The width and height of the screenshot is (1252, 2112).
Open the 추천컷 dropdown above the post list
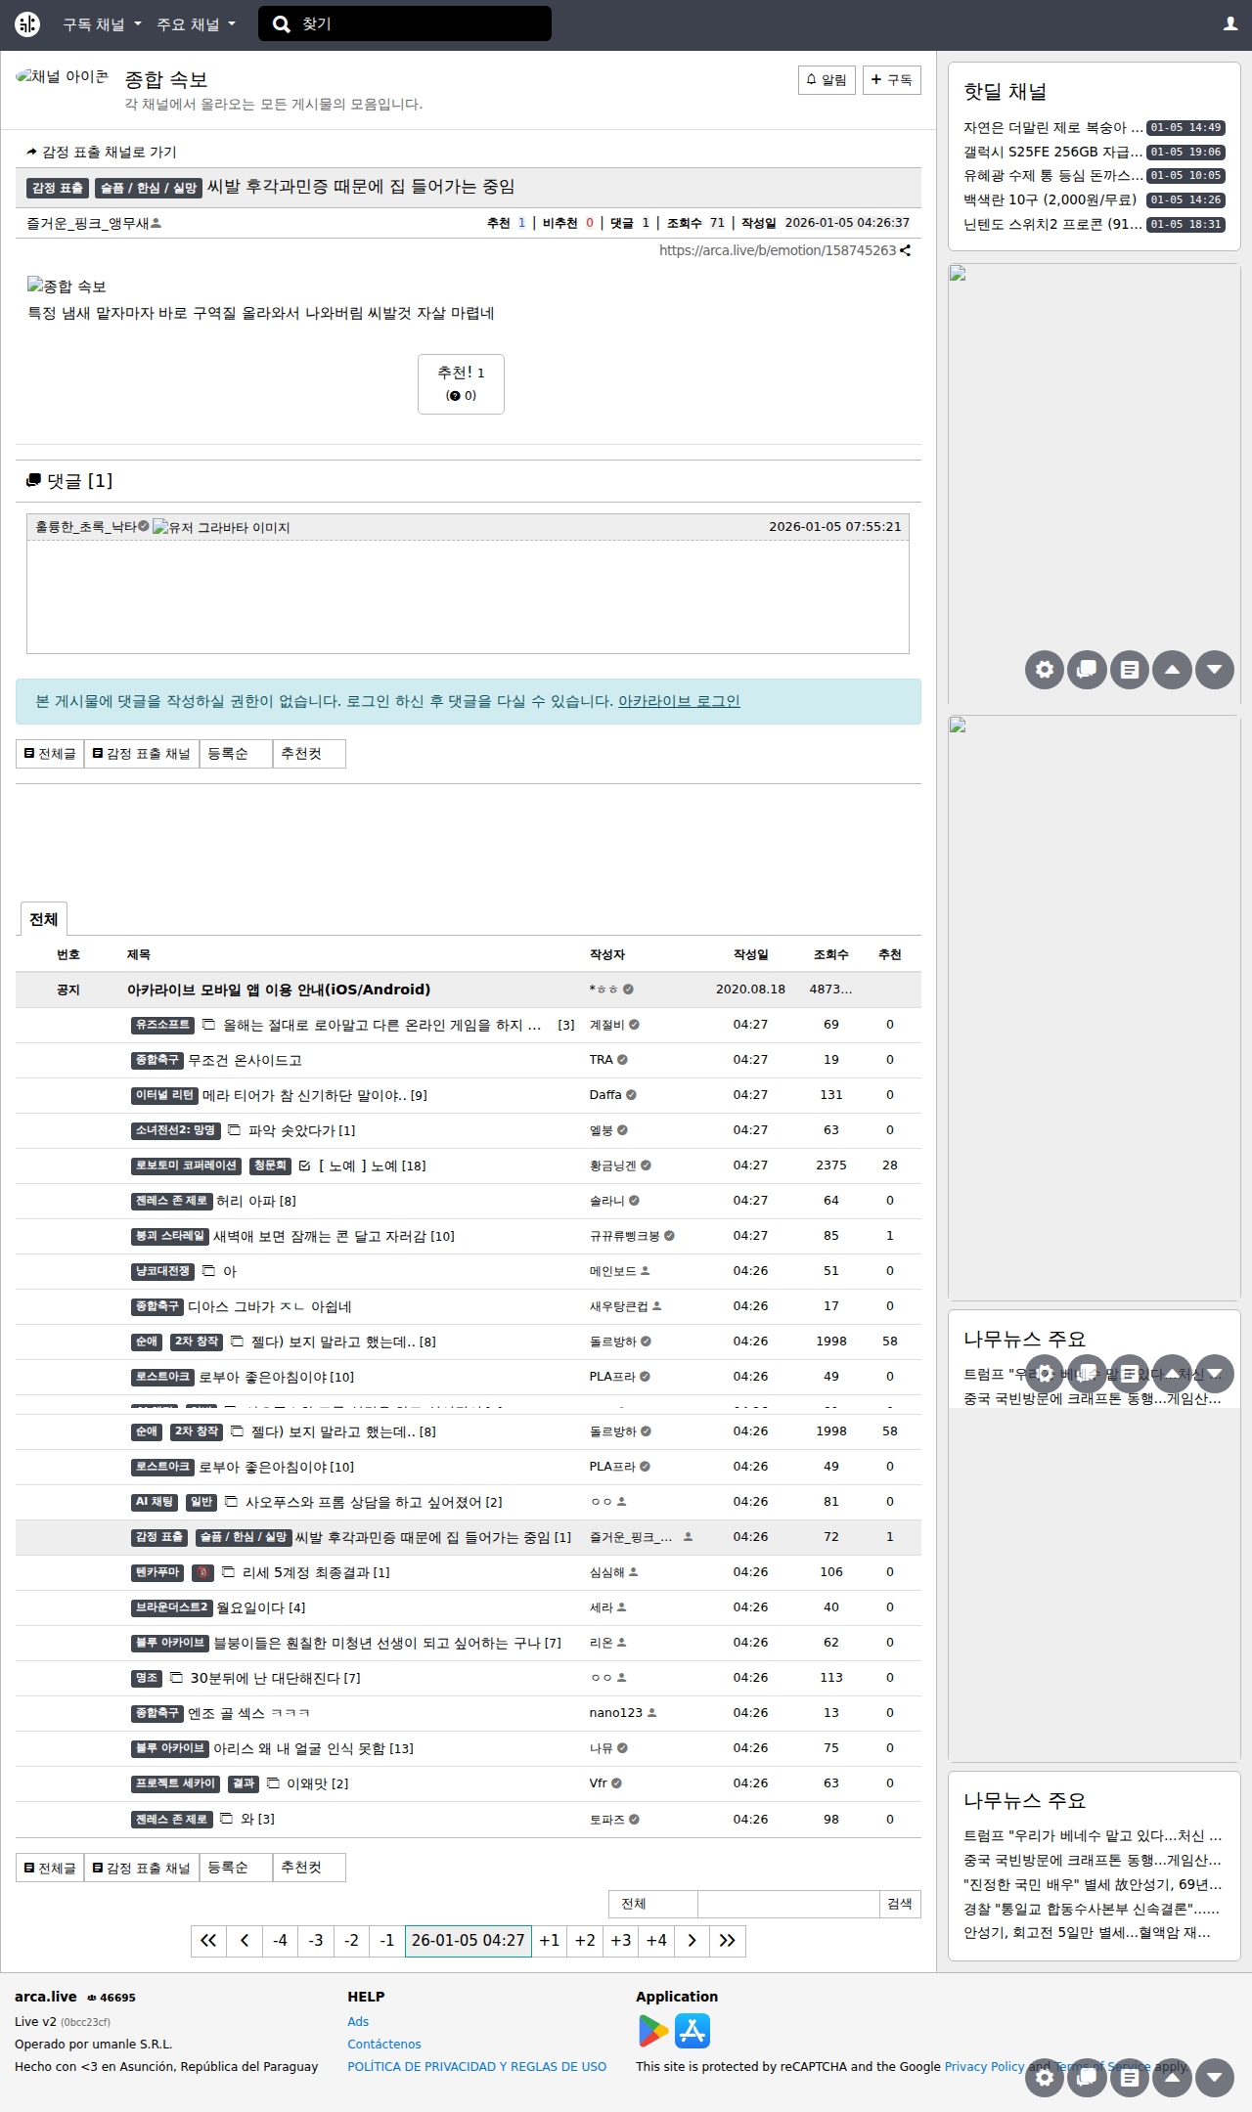[309, 754]
